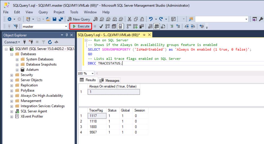Image resolution: width=264 pixels, height=144 pixels.
Task: Click Display Estimated Execution Plan icon
Action: click(107, 26)
